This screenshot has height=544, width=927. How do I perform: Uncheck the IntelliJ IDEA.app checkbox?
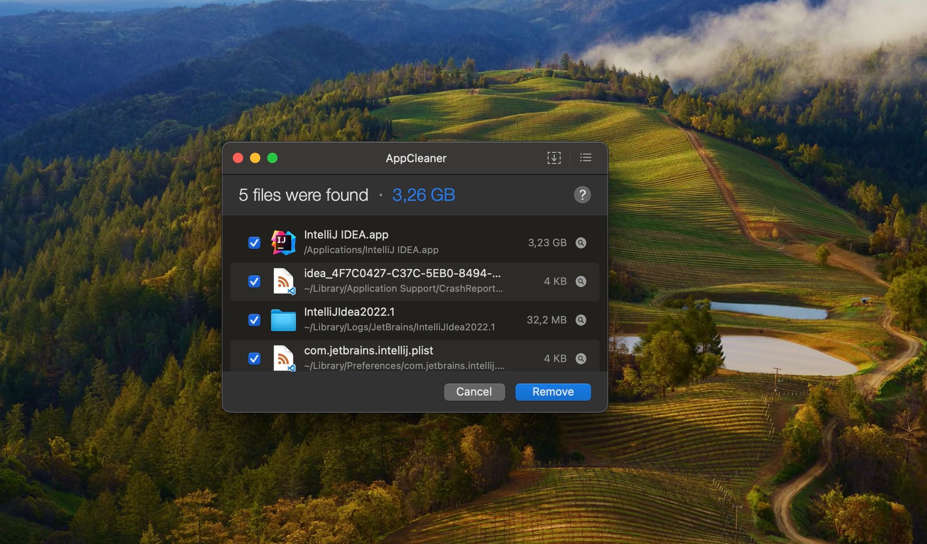(x=254, y=243)
